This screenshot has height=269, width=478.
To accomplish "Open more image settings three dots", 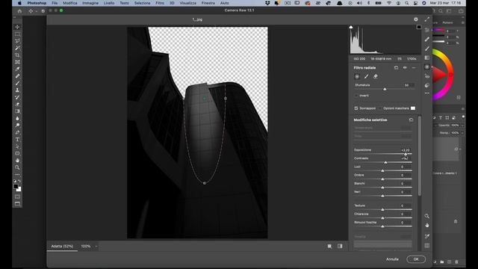I will pyautogui.click(x=426, y=93).
